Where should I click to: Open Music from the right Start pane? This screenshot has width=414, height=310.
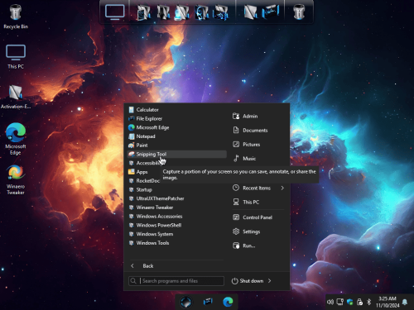(x=258, y=159)
